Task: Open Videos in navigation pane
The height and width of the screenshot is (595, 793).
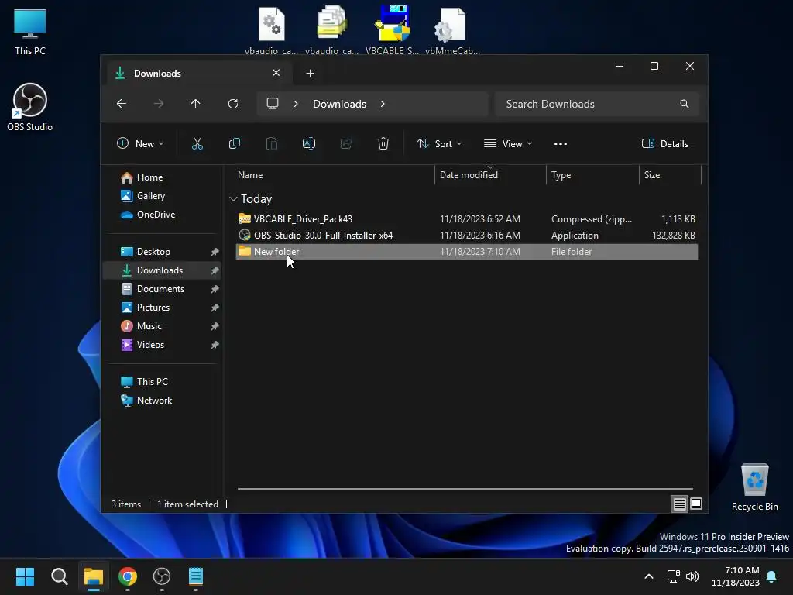Action: coord(142,345)
